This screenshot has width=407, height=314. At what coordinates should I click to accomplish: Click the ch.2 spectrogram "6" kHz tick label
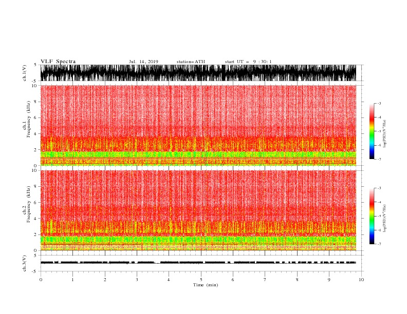[35, 203]
